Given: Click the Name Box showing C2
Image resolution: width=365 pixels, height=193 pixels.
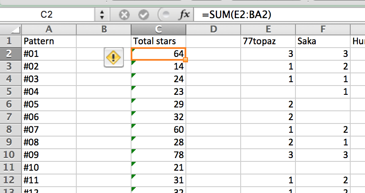Looking at the screenshot, I should coord(46,15).
